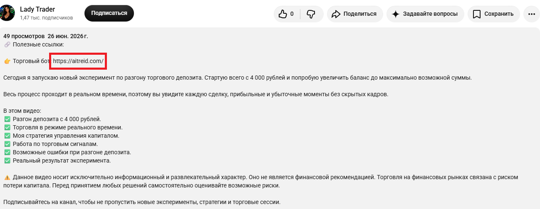Click the upload date 26 июн. 2026 г.

[68, 36]
